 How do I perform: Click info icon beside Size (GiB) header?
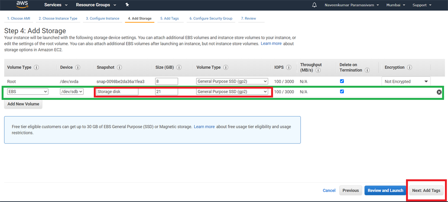pyautogui.click(x=179, y=68)
